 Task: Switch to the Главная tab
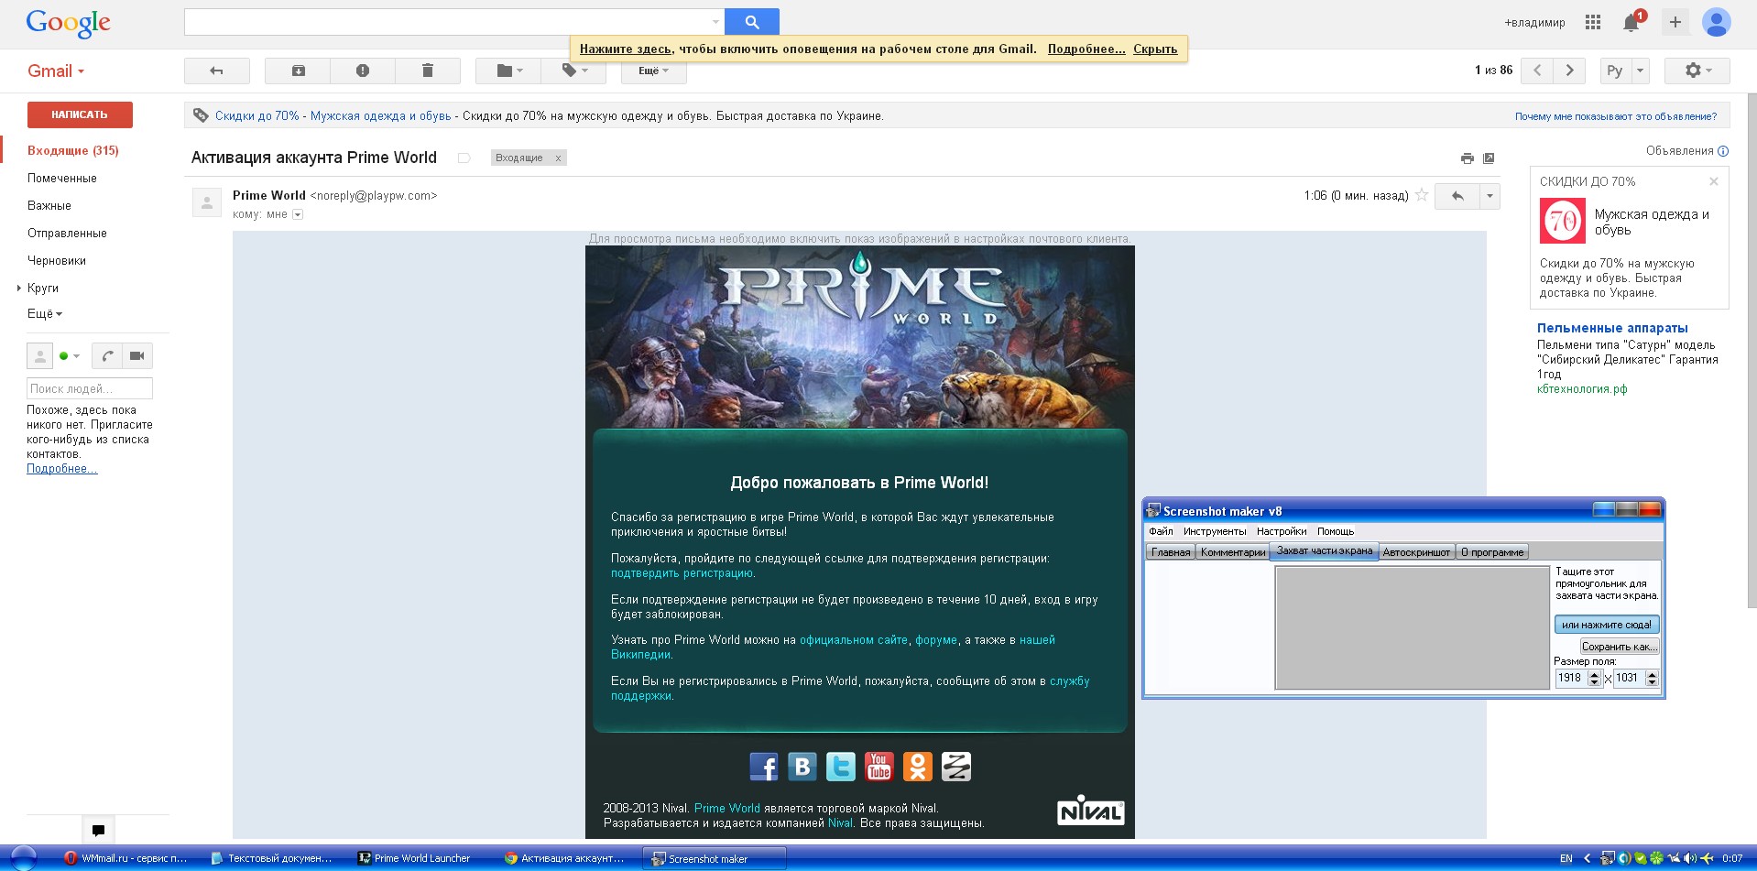pyautogui.click(x=1171, y=552)
